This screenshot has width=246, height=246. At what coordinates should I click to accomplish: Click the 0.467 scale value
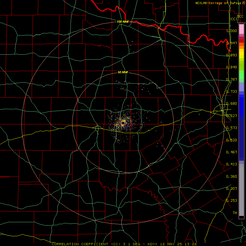pos(232,152)
